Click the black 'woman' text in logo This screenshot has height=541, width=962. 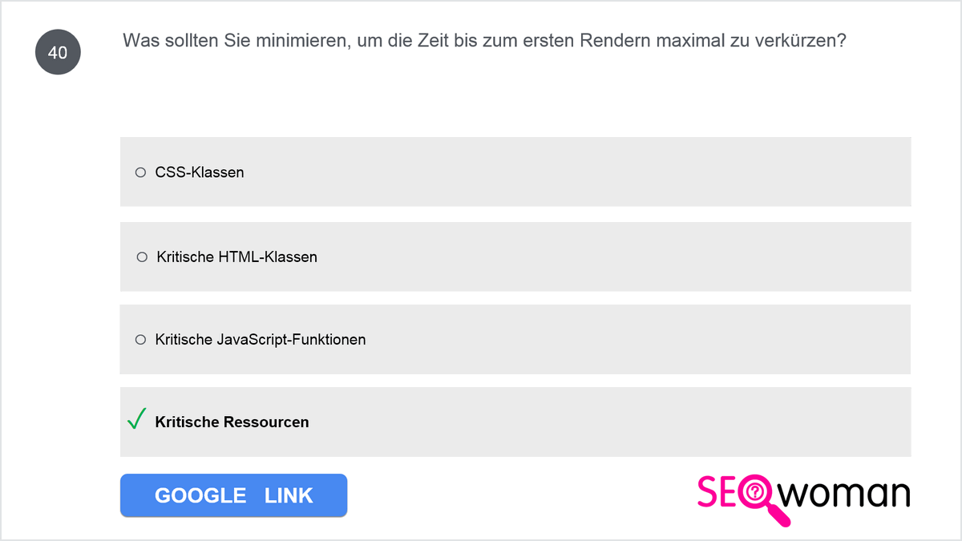click(851, 494)
